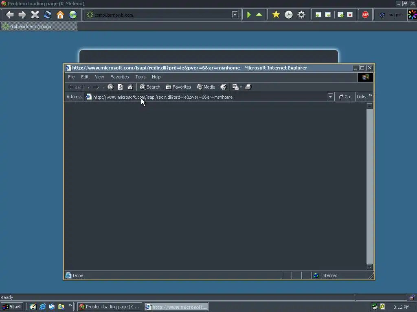Viewport: 417px width, 312px height.
Task: Click Print icon in IE toolbar
Action: click(x=248, y=87)
